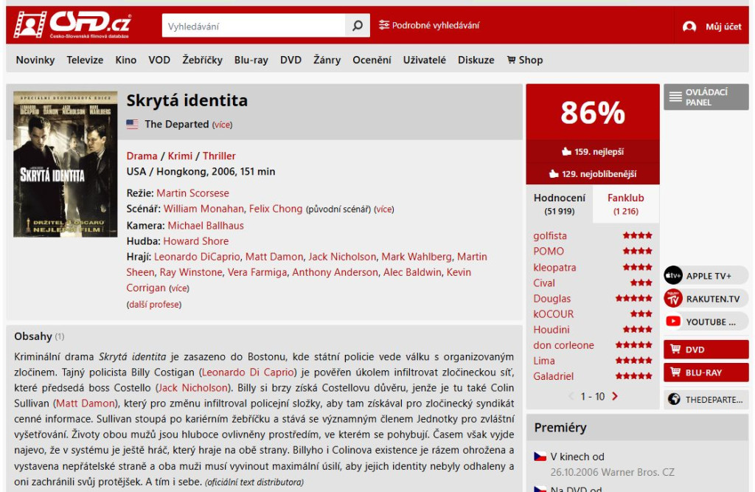Click the globe icon for thedeparte... website
755x492 pixels.
(674, 399)
